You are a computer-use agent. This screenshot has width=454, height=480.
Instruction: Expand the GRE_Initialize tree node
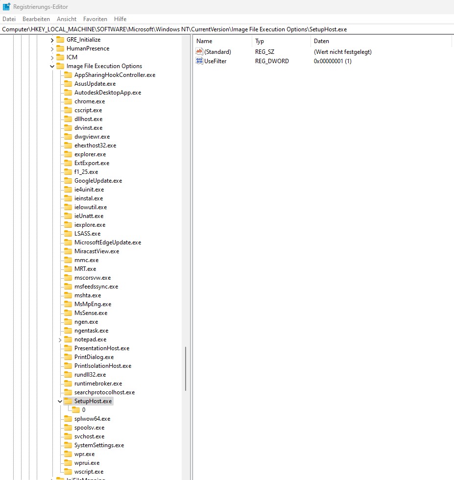click(52, 39)
